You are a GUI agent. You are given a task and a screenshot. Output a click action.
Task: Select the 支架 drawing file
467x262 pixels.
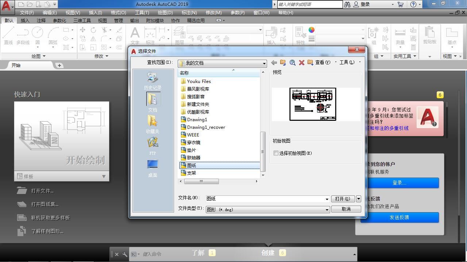pyautogui.click(x=191, y=173)
